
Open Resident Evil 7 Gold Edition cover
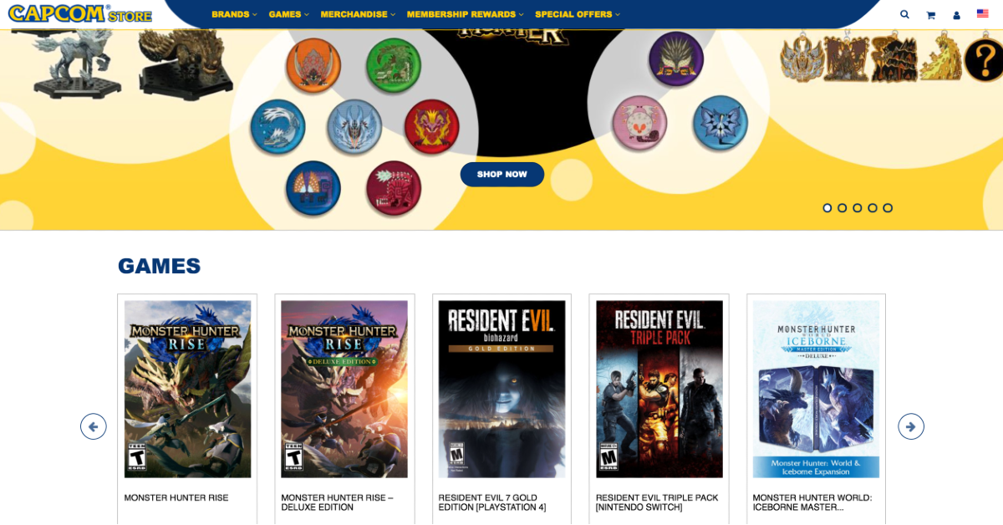point(501,389)
